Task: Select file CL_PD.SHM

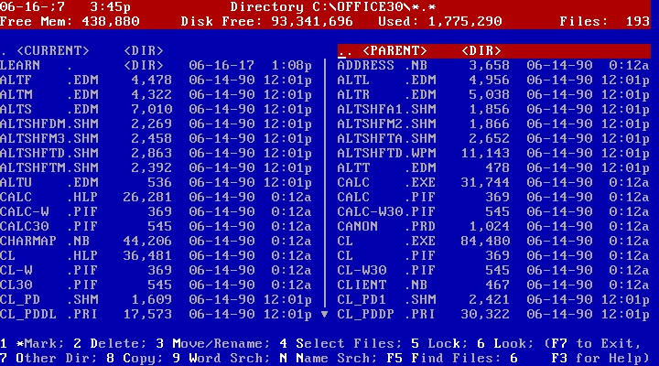Action: tap(157, 299)
